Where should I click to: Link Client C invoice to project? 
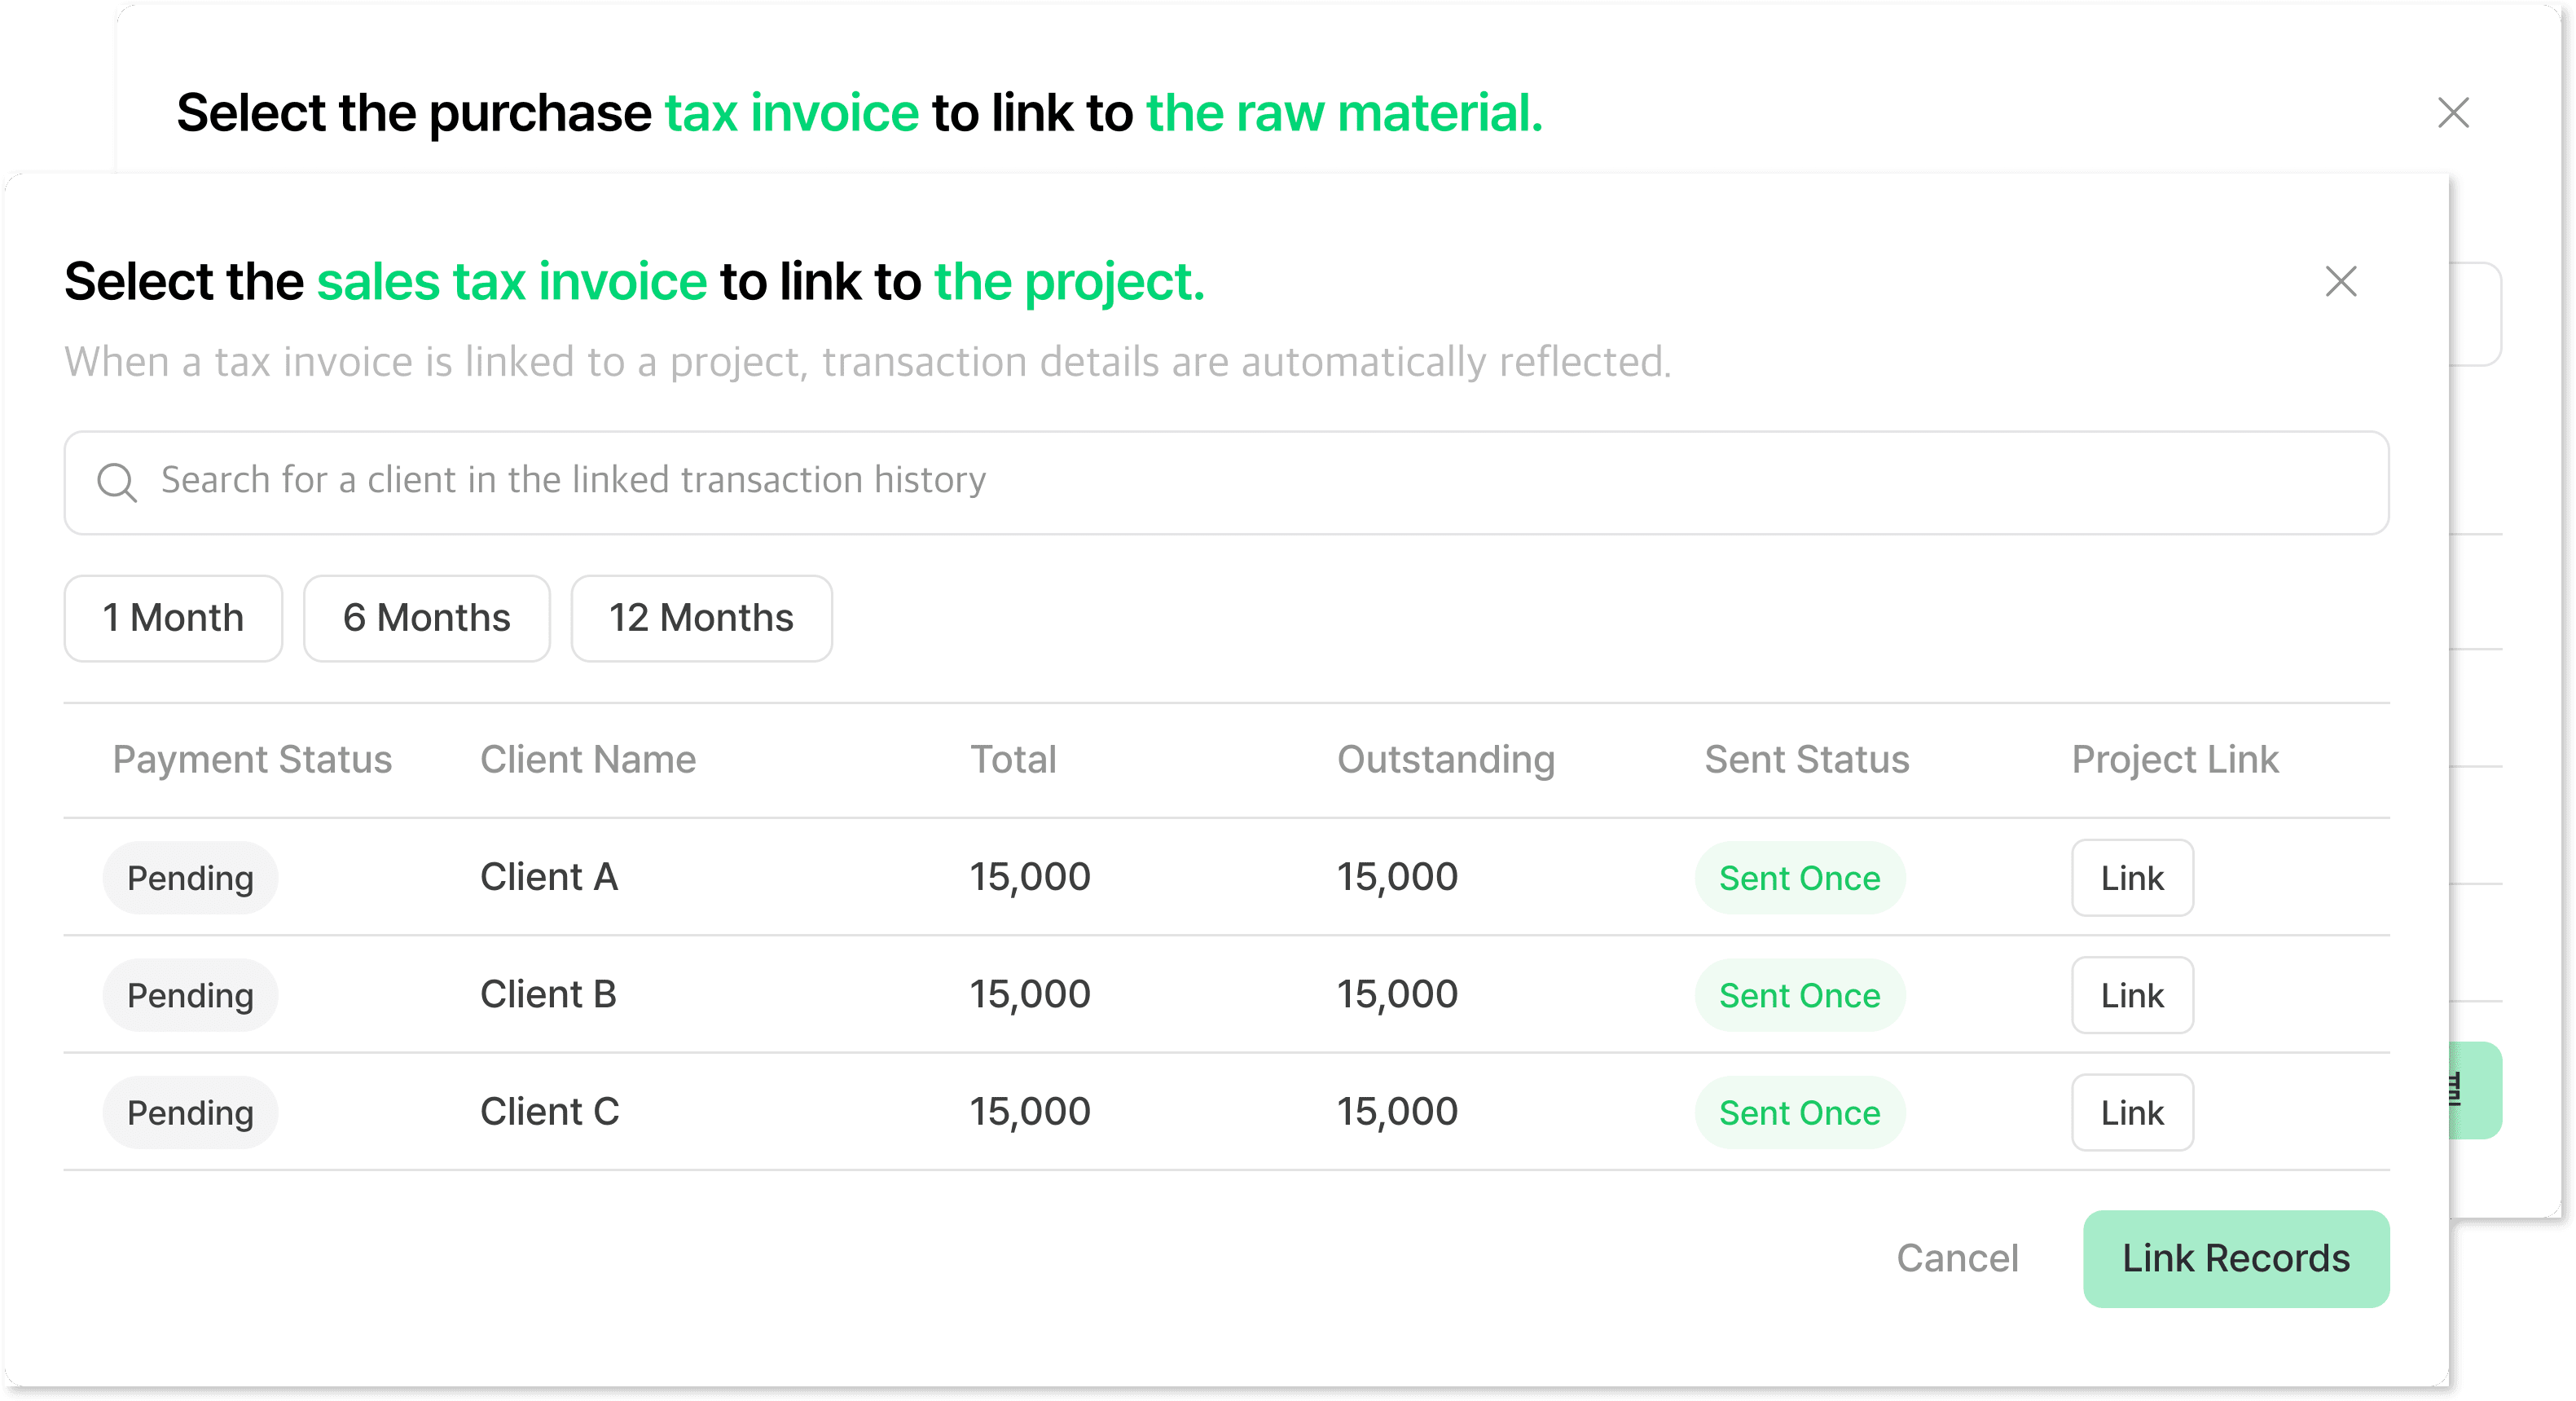[2132, 1112]
